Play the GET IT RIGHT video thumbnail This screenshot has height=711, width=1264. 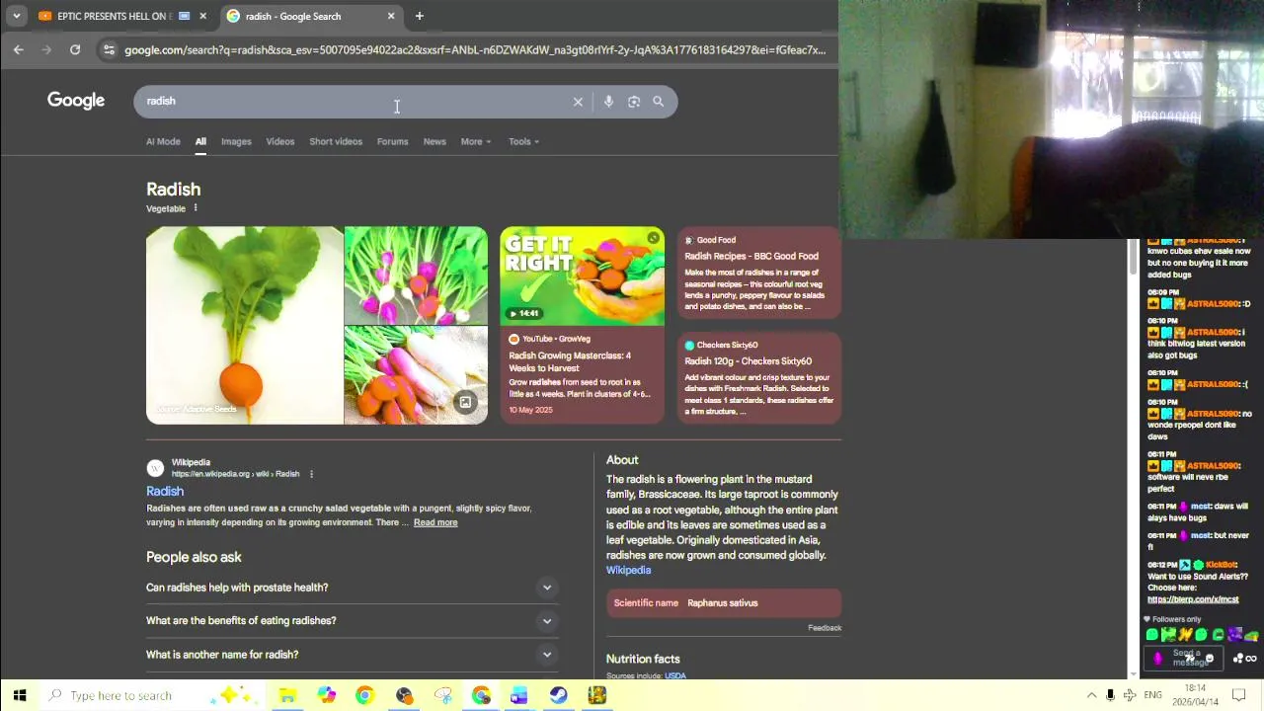[x=582, y=276]
